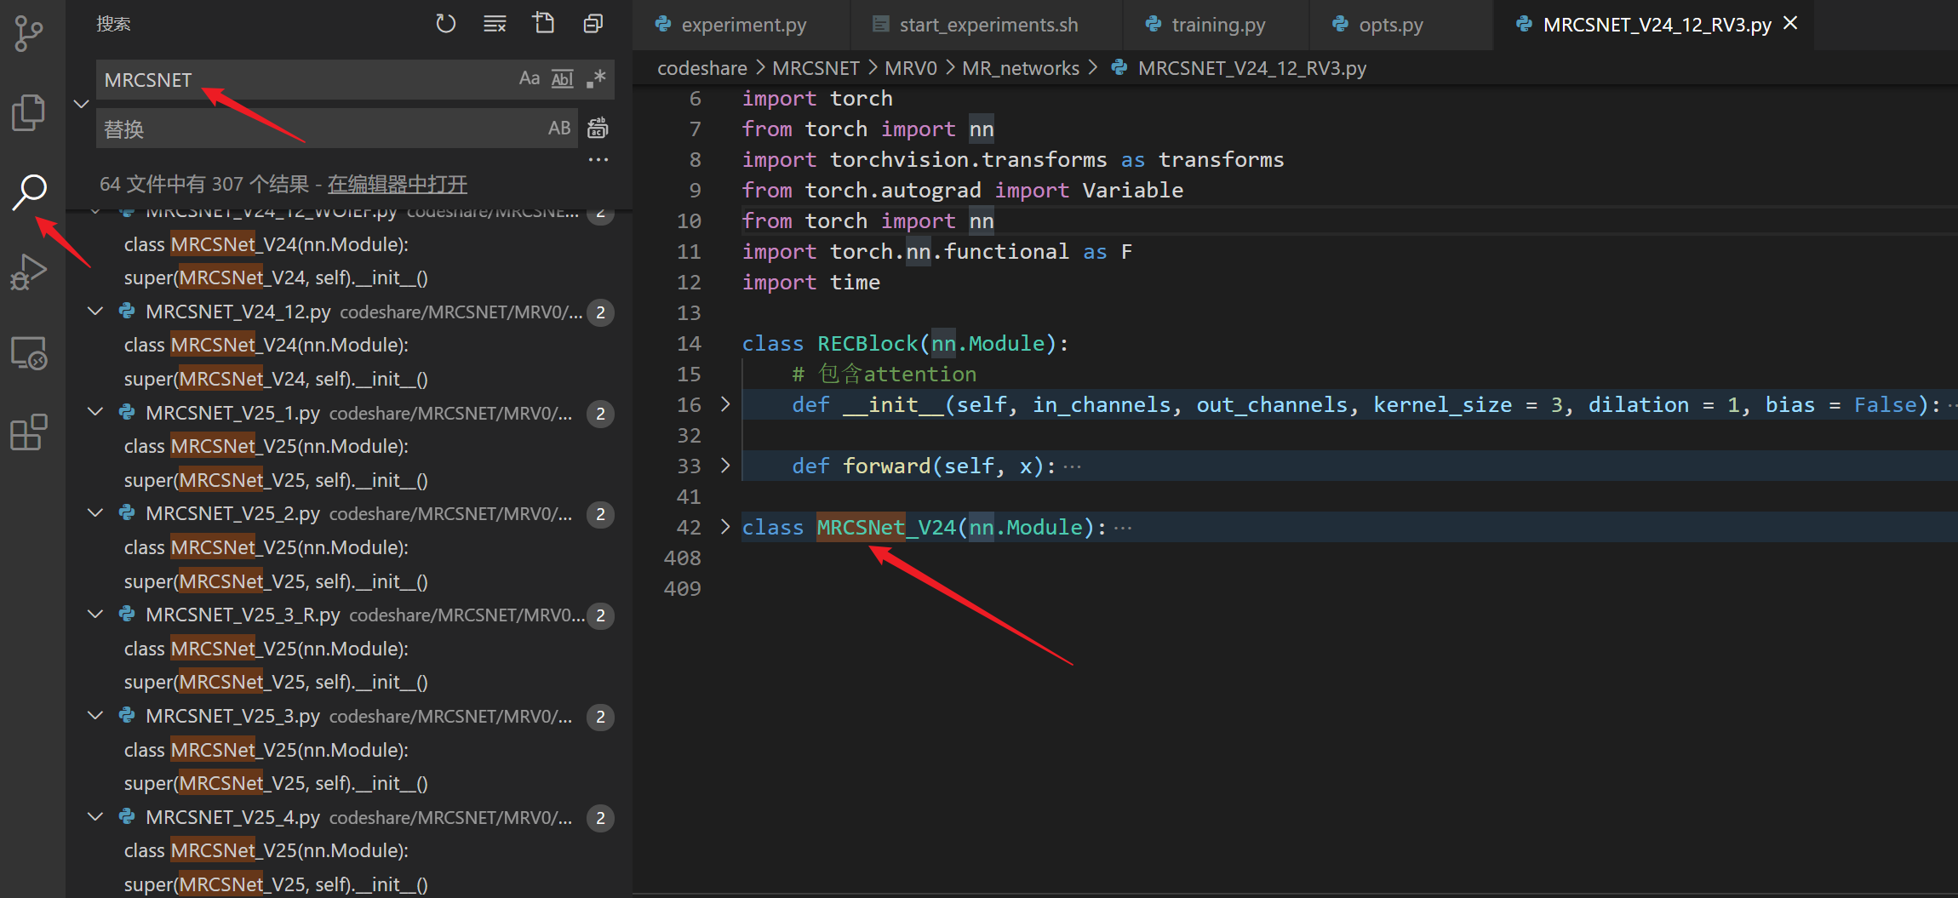1958x898 pixels.
Task: Unfold forward method at line 33
Action: 725,466
